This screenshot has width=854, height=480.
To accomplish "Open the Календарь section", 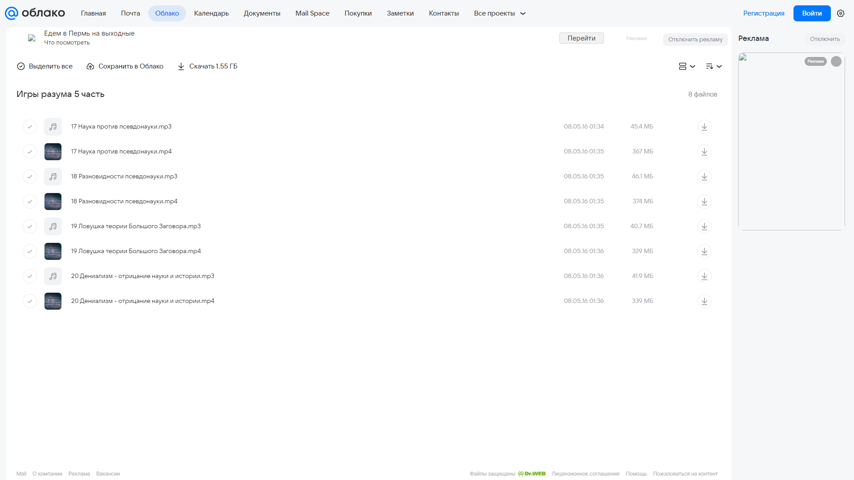I will tap(211, 13).
